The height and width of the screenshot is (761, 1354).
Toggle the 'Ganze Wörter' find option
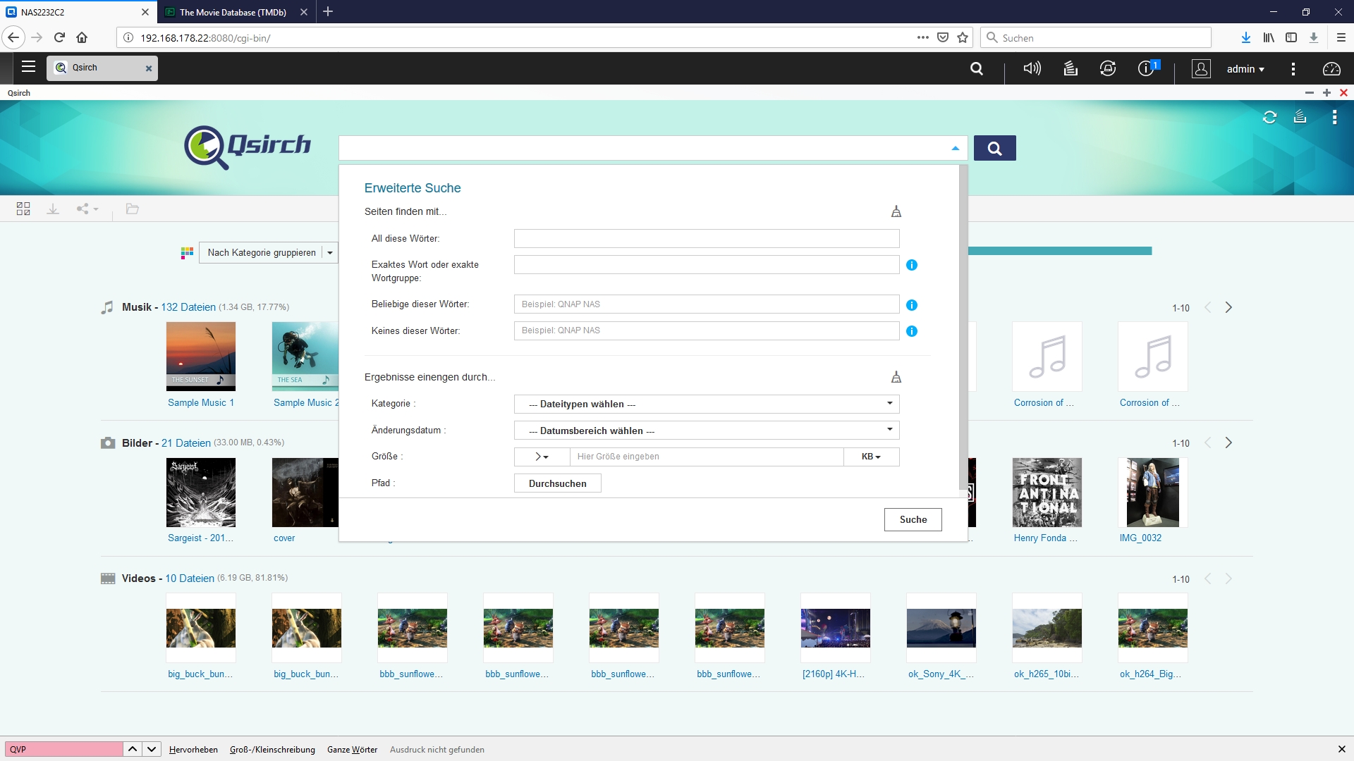coord(352,749)
